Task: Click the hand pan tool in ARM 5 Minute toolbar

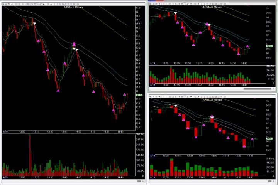Action: tap(182, 96)
